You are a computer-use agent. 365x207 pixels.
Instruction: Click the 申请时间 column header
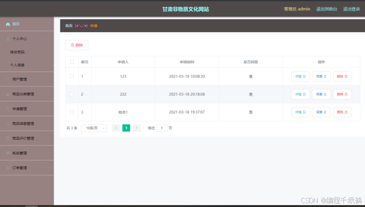click(187, 62)
